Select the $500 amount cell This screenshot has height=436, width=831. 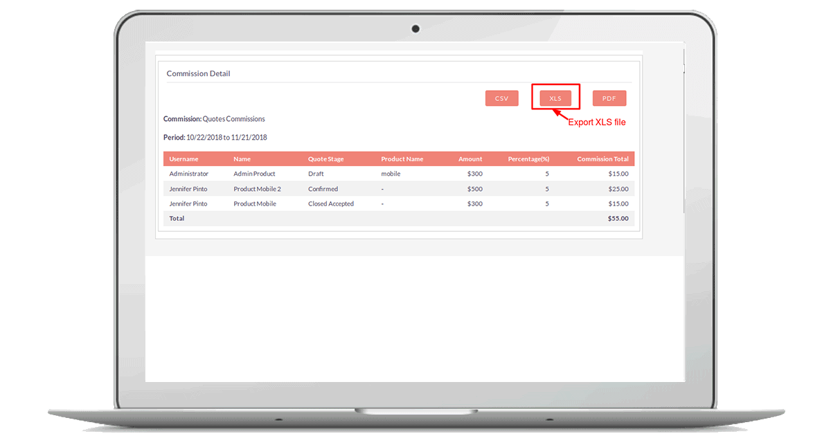[474, 189]
